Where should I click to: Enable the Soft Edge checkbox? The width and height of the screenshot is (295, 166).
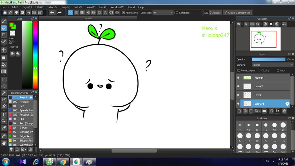tap(177, 13)
